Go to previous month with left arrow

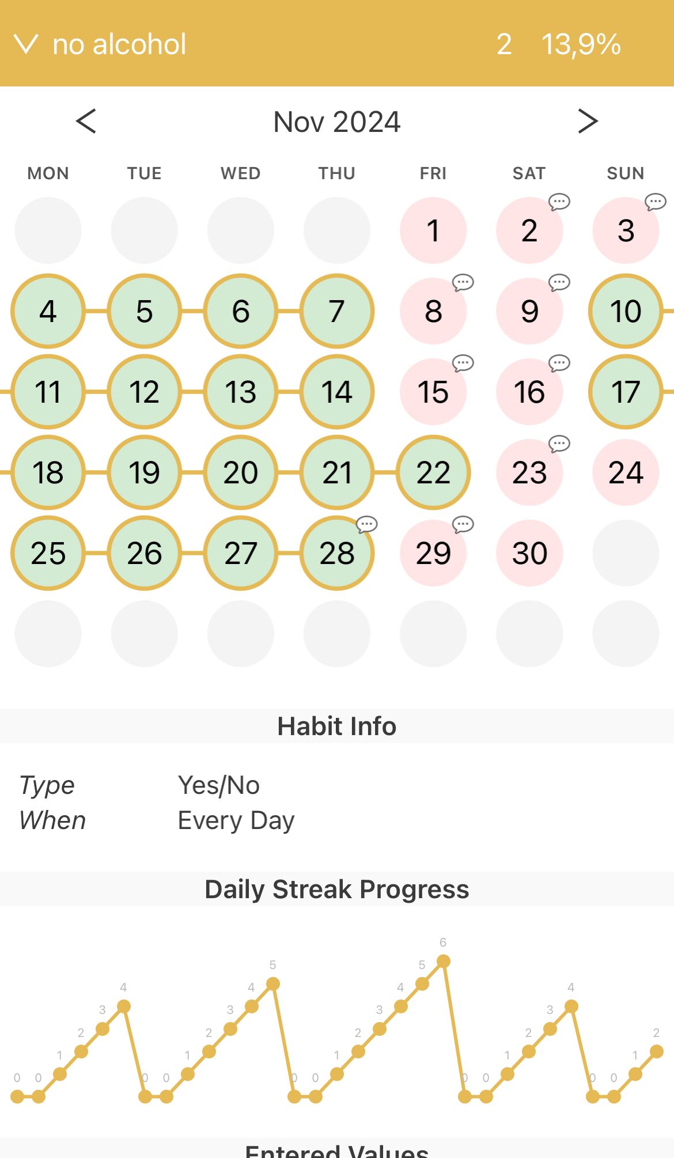(x=86, y=121)
